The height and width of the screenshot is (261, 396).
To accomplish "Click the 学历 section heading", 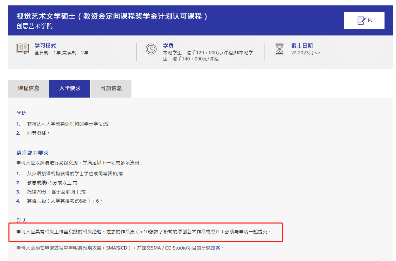I will (22, 113).
